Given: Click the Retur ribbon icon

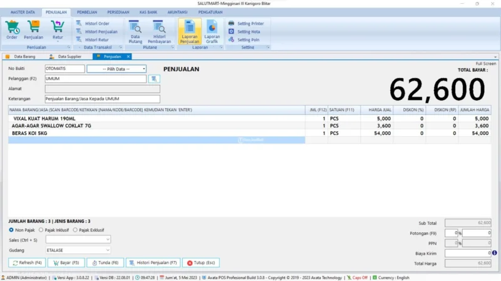Looking at the screenshot, I should [x=57, y=27].
